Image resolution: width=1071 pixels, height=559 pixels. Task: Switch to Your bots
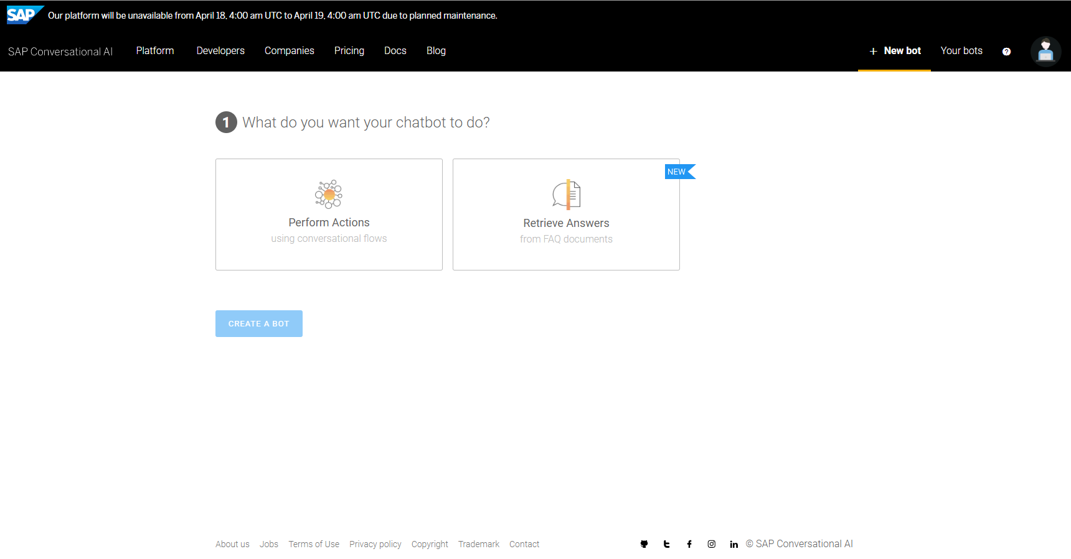coord(961,50)
